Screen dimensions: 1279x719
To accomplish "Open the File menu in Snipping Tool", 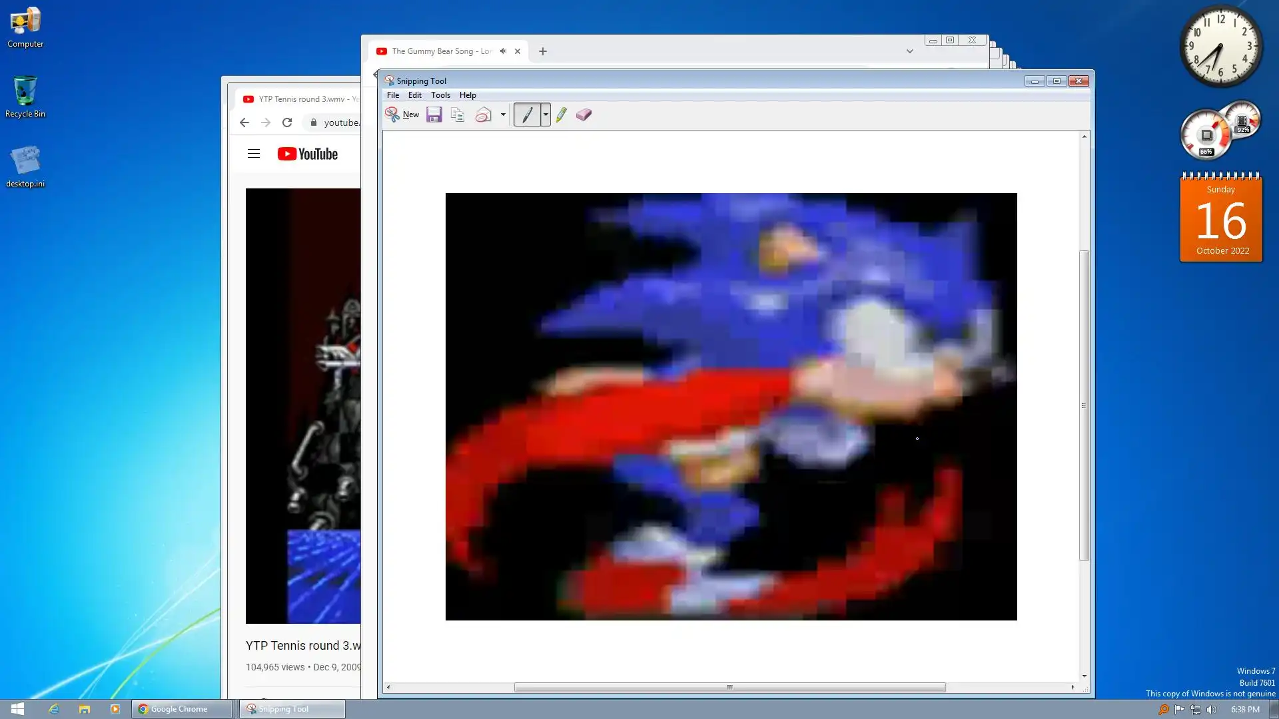I will [x=392, y=95].
